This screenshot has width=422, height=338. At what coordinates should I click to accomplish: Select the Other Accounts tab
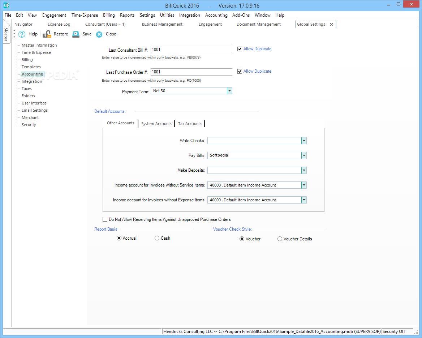point(121,123)
